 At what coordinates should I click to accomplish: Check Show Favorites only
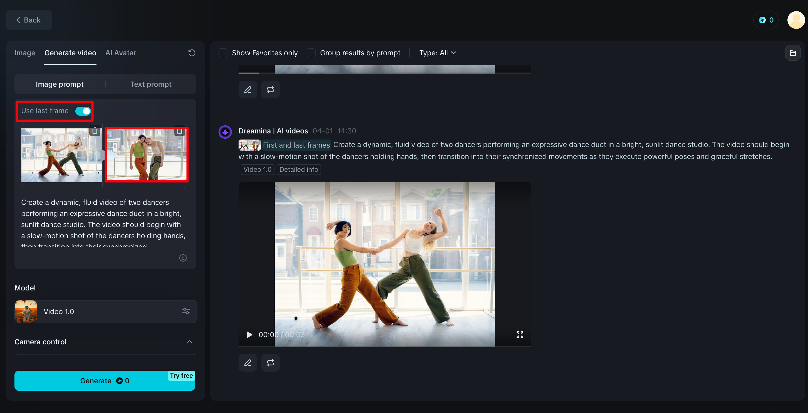click(x=223, y=53)
